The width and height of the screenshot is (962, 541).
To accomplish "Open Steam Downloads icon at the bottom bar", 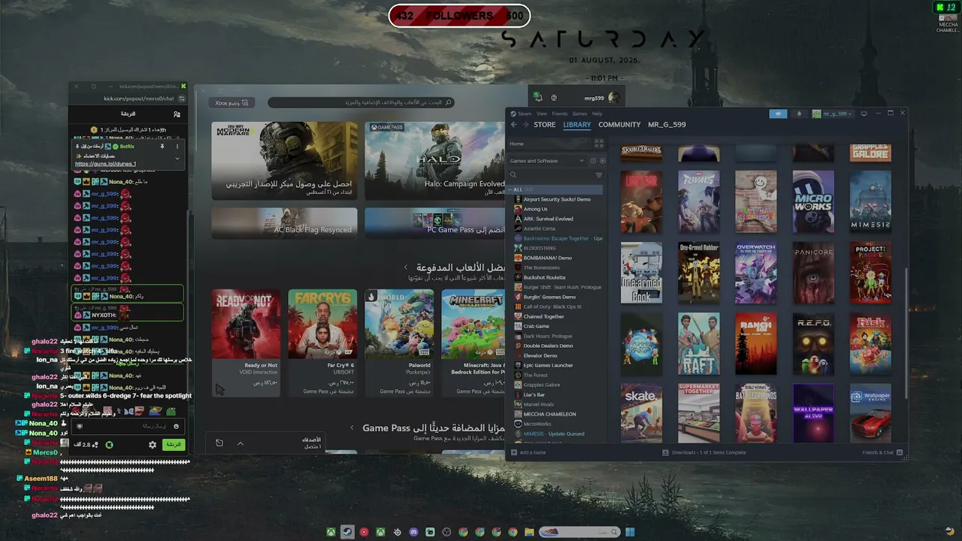I will 666,452.
